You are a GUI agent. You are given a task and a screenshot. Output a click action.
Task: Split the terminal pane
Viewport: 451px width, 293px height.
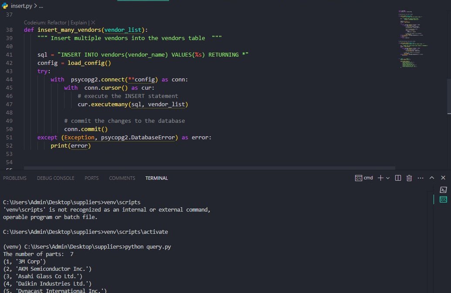coord(398,178)
